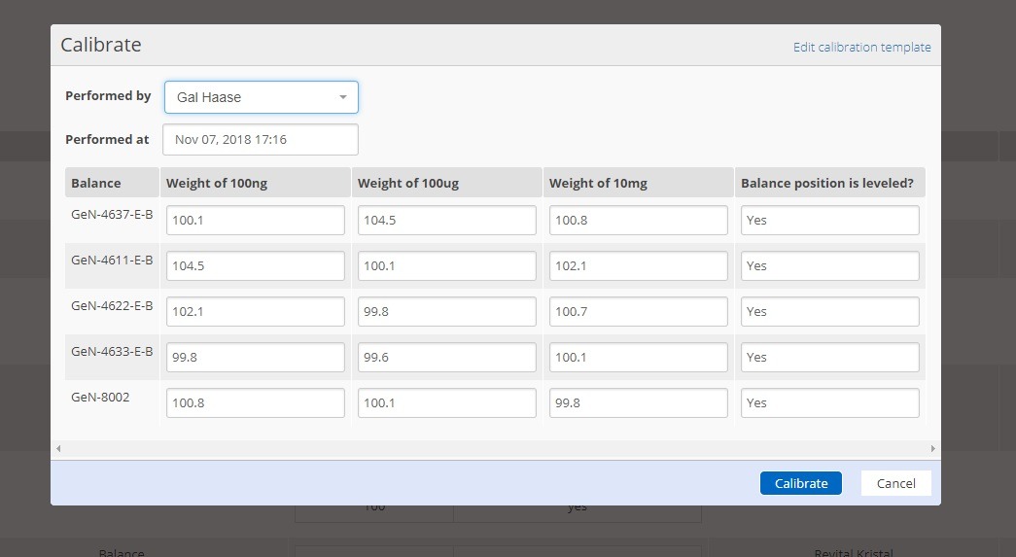
Task: Edit Weight of 10mg for GeN-4611-E-B
Action: pos(638,265)
